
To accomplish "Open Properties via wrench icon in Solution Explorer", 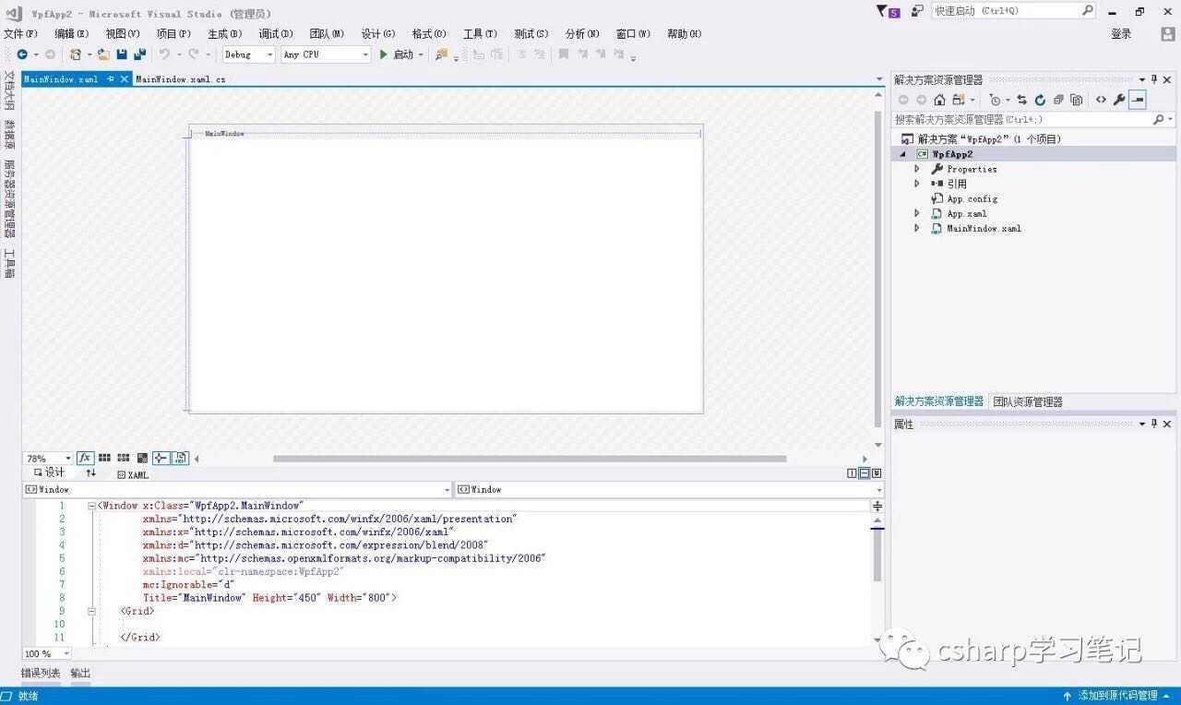I will [x=1119, y=100].
